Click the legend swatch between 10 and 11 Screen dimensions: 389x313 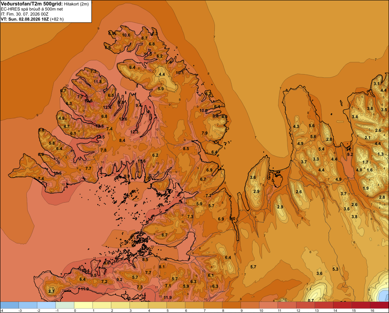click(269, 305)
